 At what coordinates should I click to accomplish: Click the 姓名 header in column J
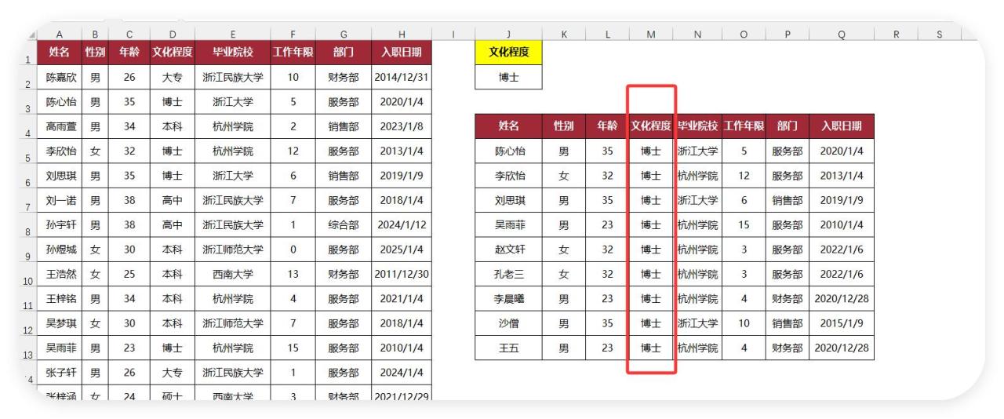[508, 126]
